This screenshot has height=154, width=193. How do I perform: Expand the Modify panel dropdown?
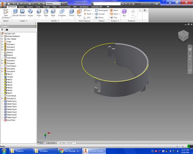(x=55, y=21)
